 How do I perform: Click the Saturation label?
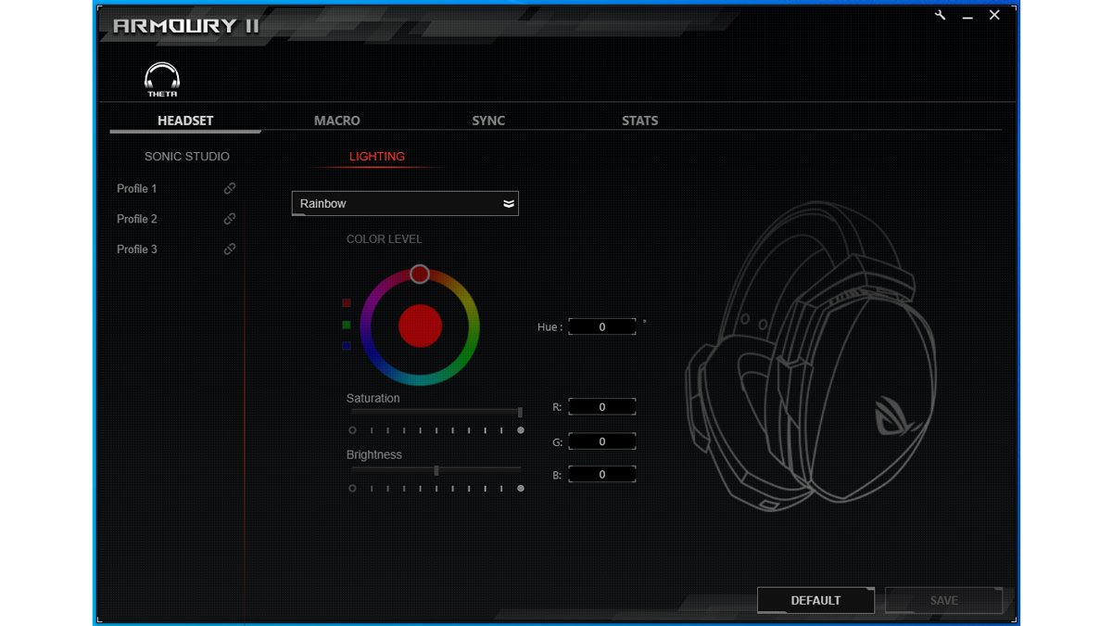tap(373, 399)
